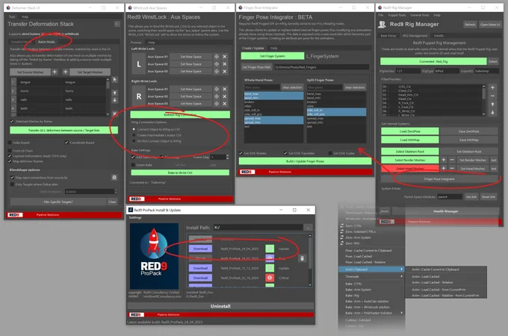Click green update icon for Red9_ProPack_24_04_2025

[x=270, y=249]
